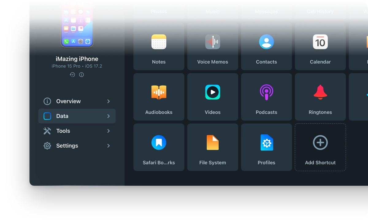Select the Contacts icon

click(266, 42)
